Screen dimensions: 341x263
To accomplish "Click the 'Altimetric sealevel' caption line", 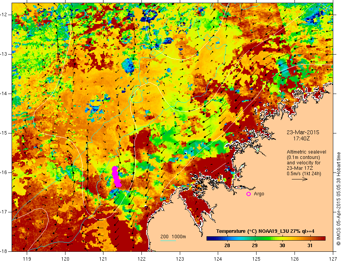I will pyautogui.click(x=307, y=152).
